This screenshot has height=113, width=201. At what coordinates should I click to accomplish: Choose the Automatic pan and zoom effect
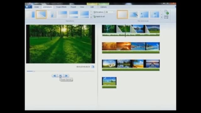[x=133, y=14]
